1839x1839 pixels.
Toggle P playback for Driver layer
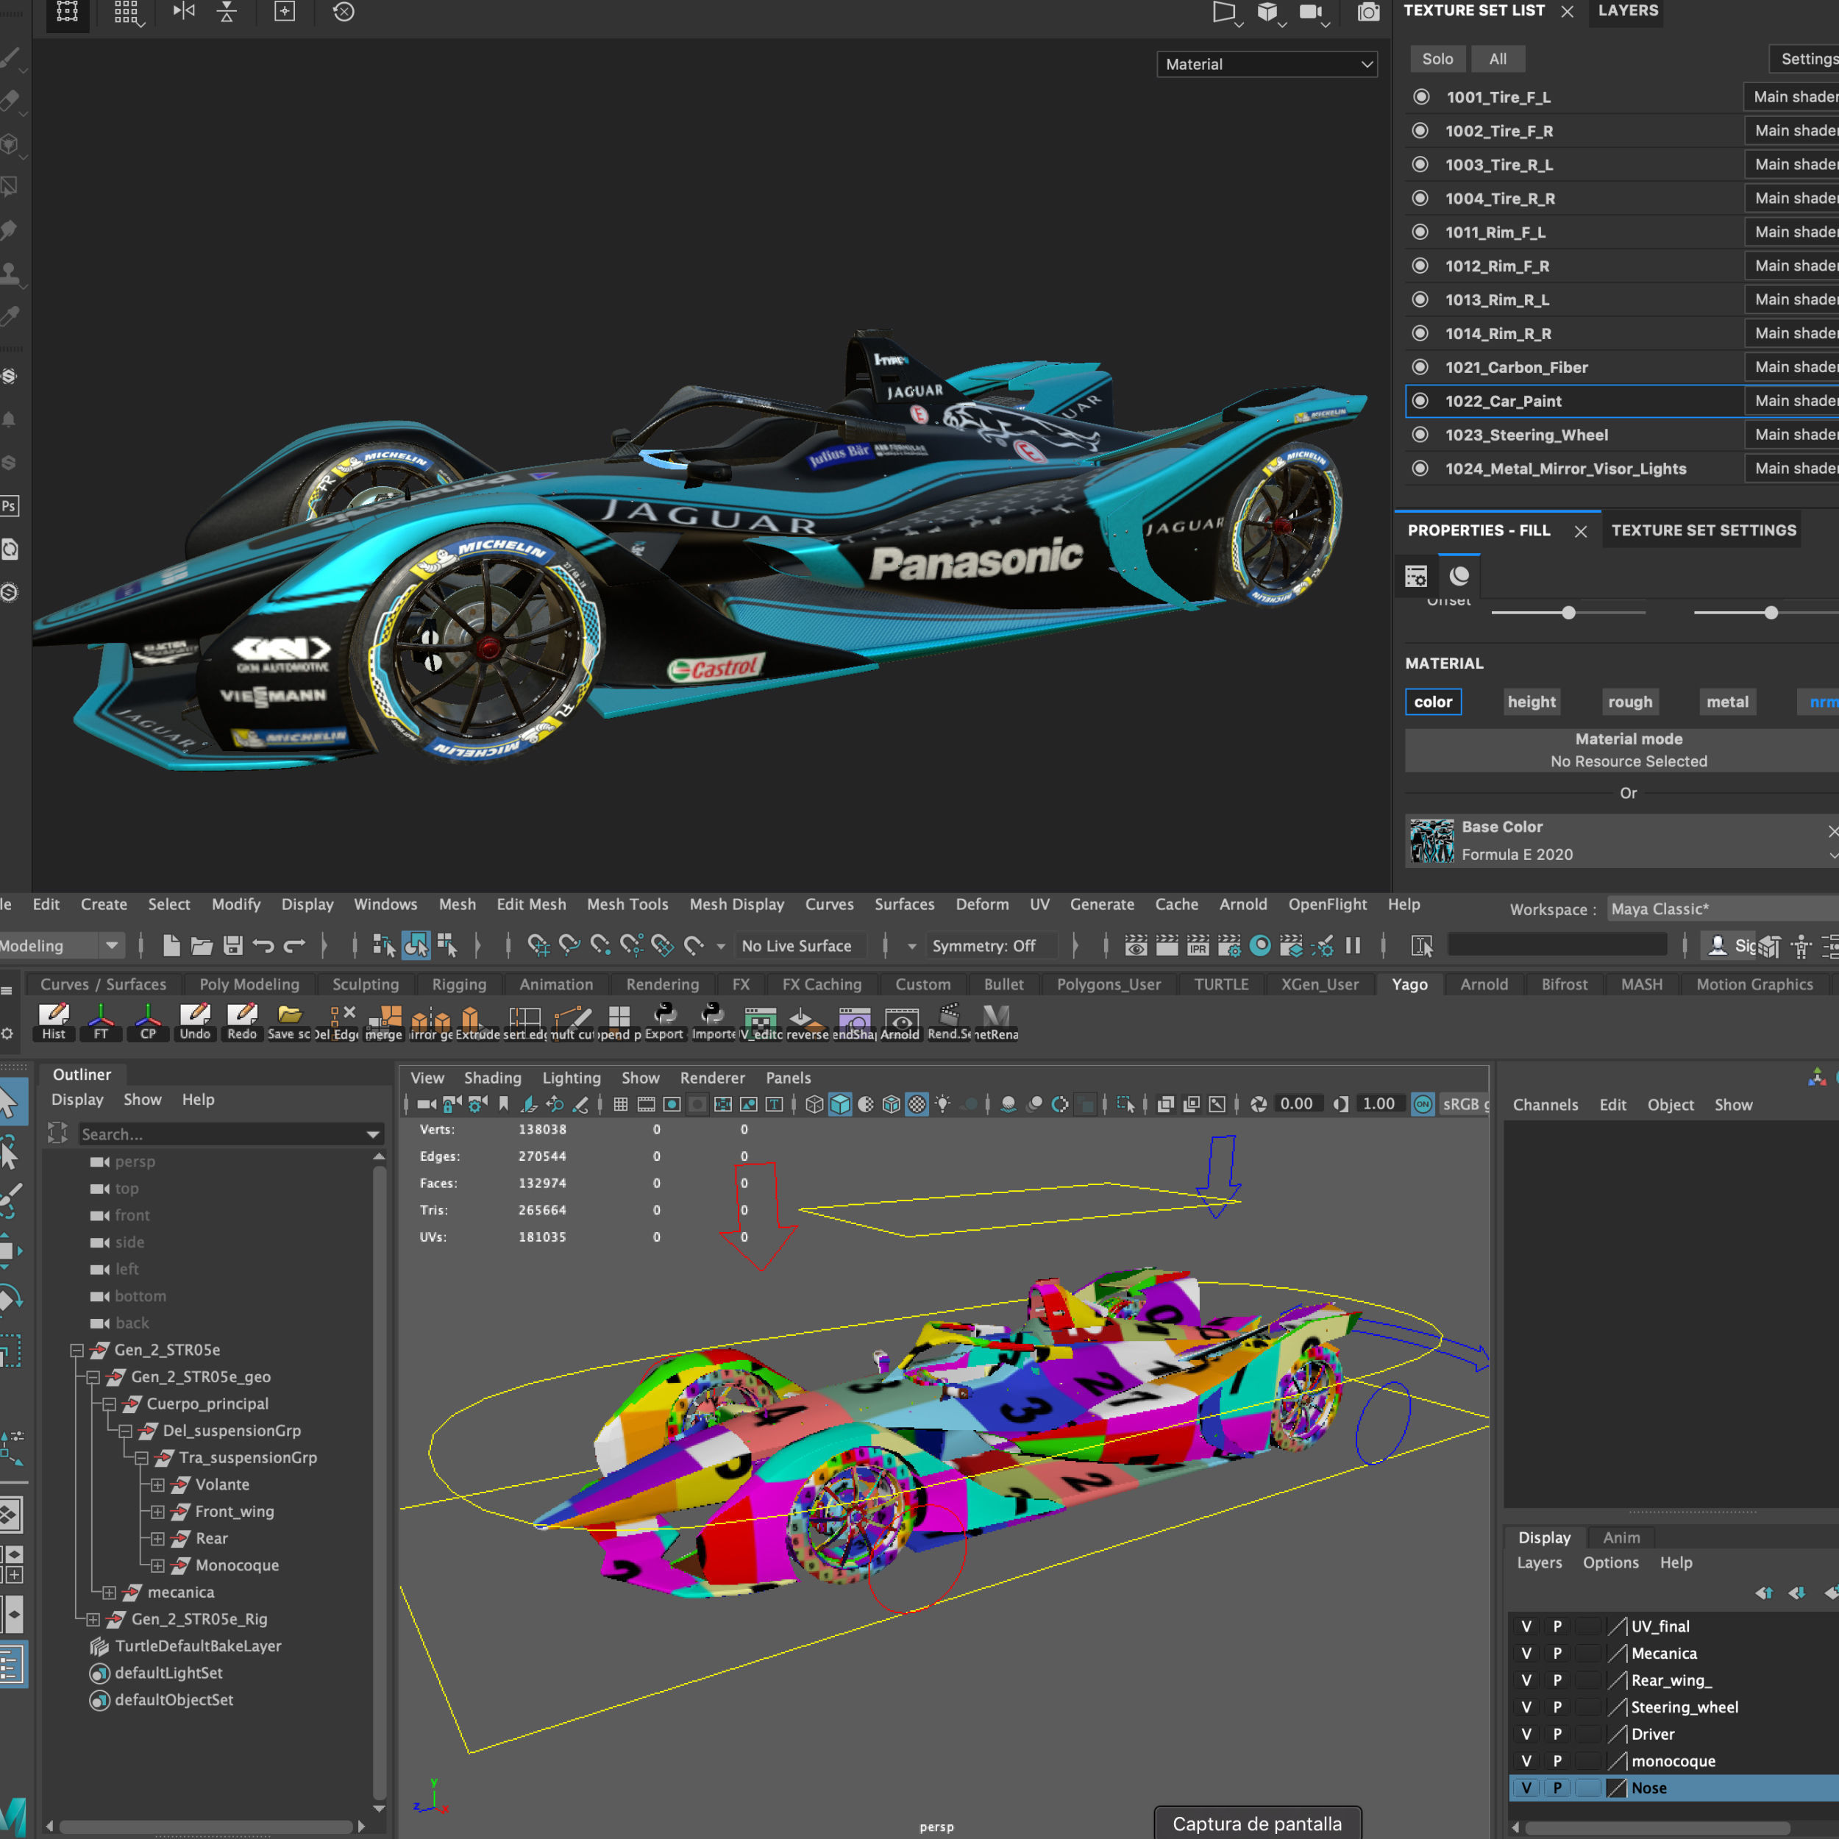1557,1735
